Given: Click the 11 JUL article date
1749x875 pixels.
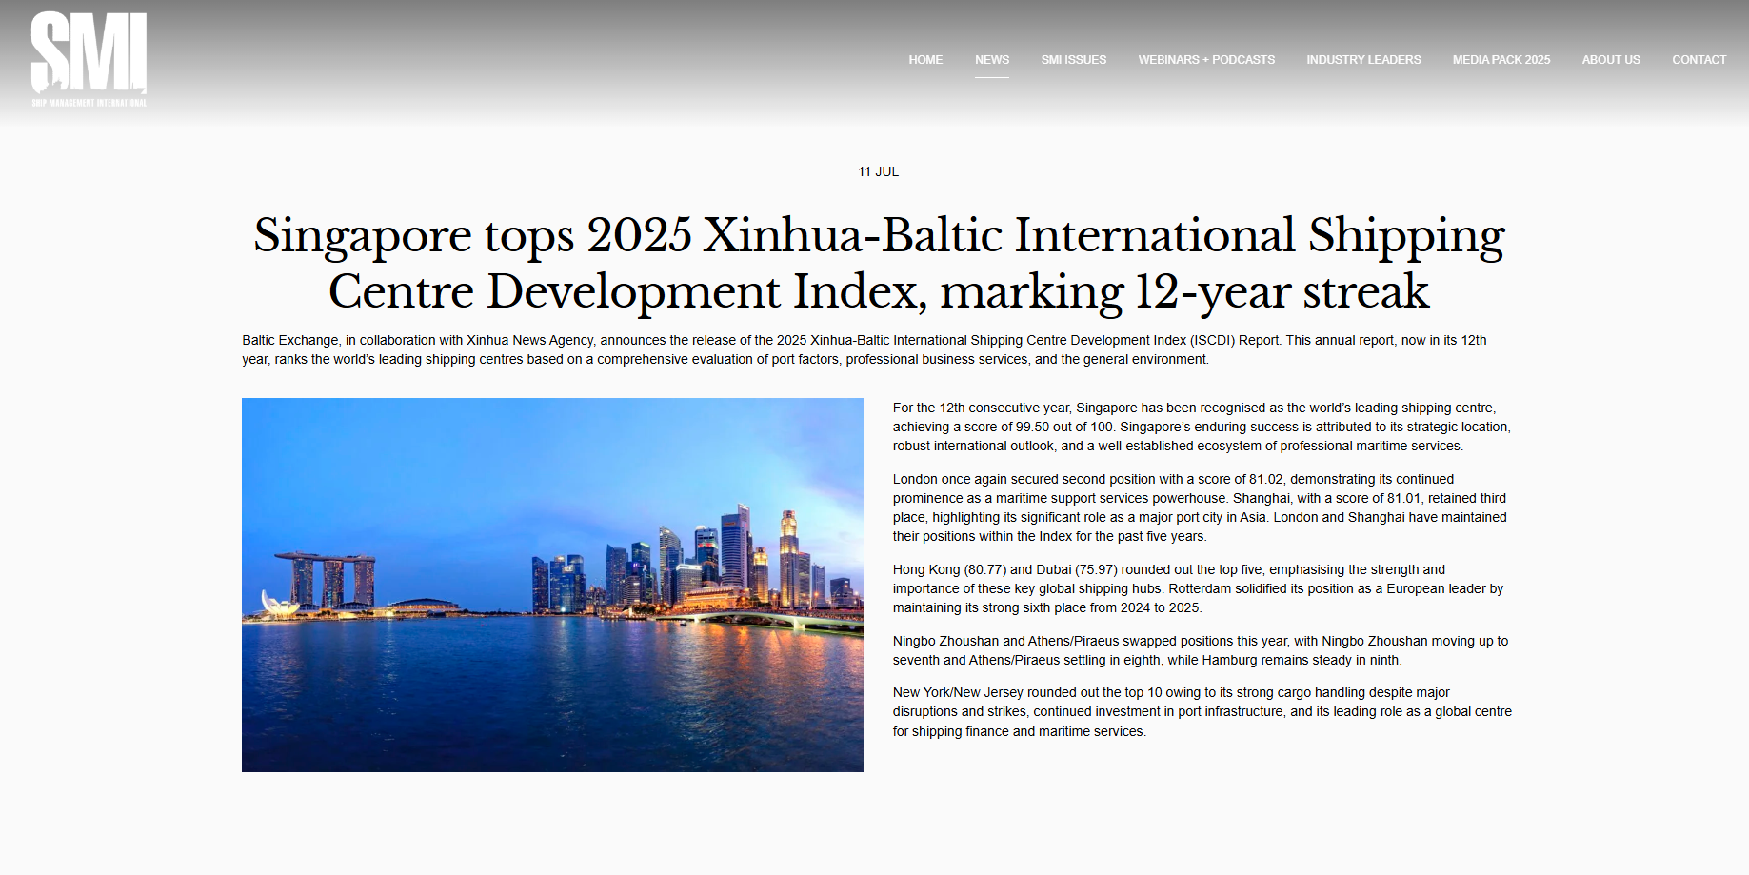Looking at the screenshot, I should pos(878,172).
